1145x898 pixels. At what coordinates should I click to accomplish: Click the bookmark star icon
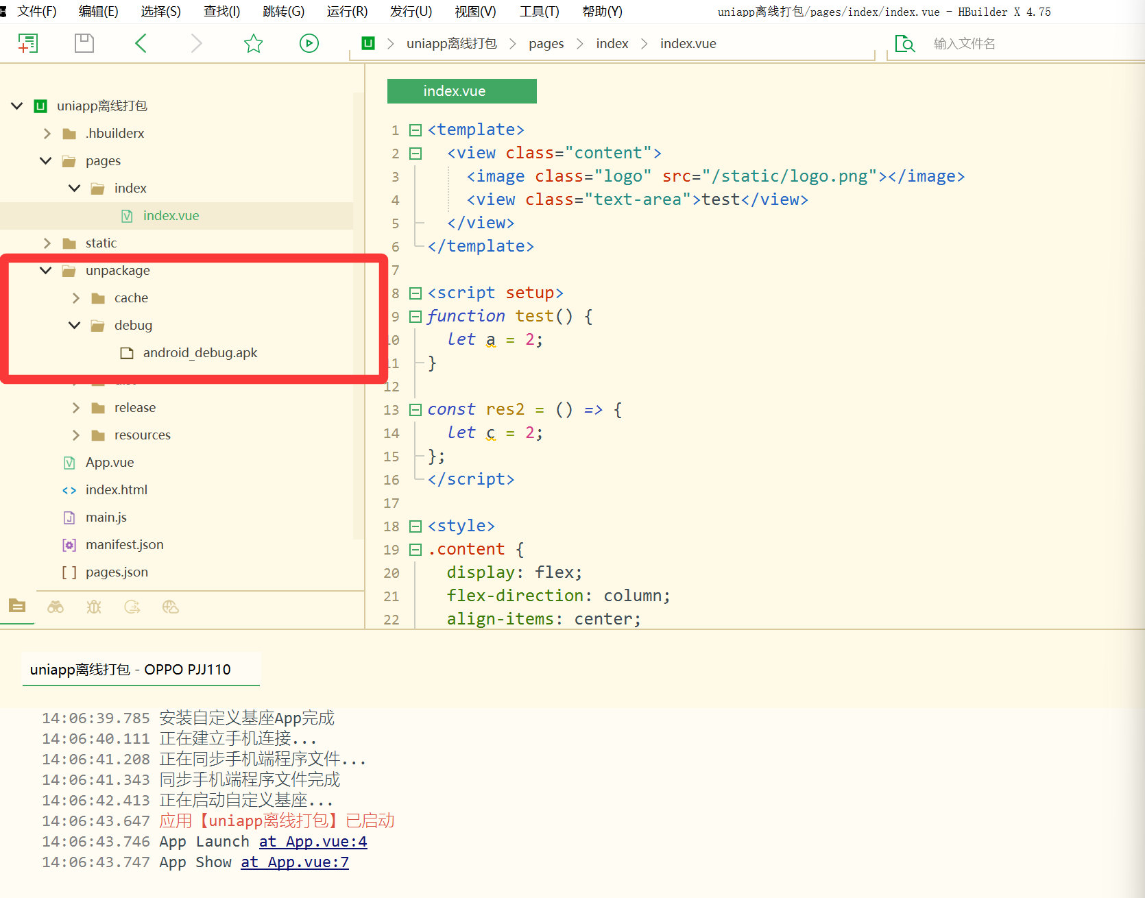pos(254,43)
